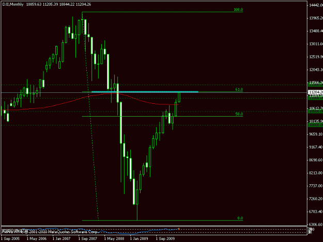Click the 1 Sep 2007 date label
The image size is (323, 242).
pos(87,239)
